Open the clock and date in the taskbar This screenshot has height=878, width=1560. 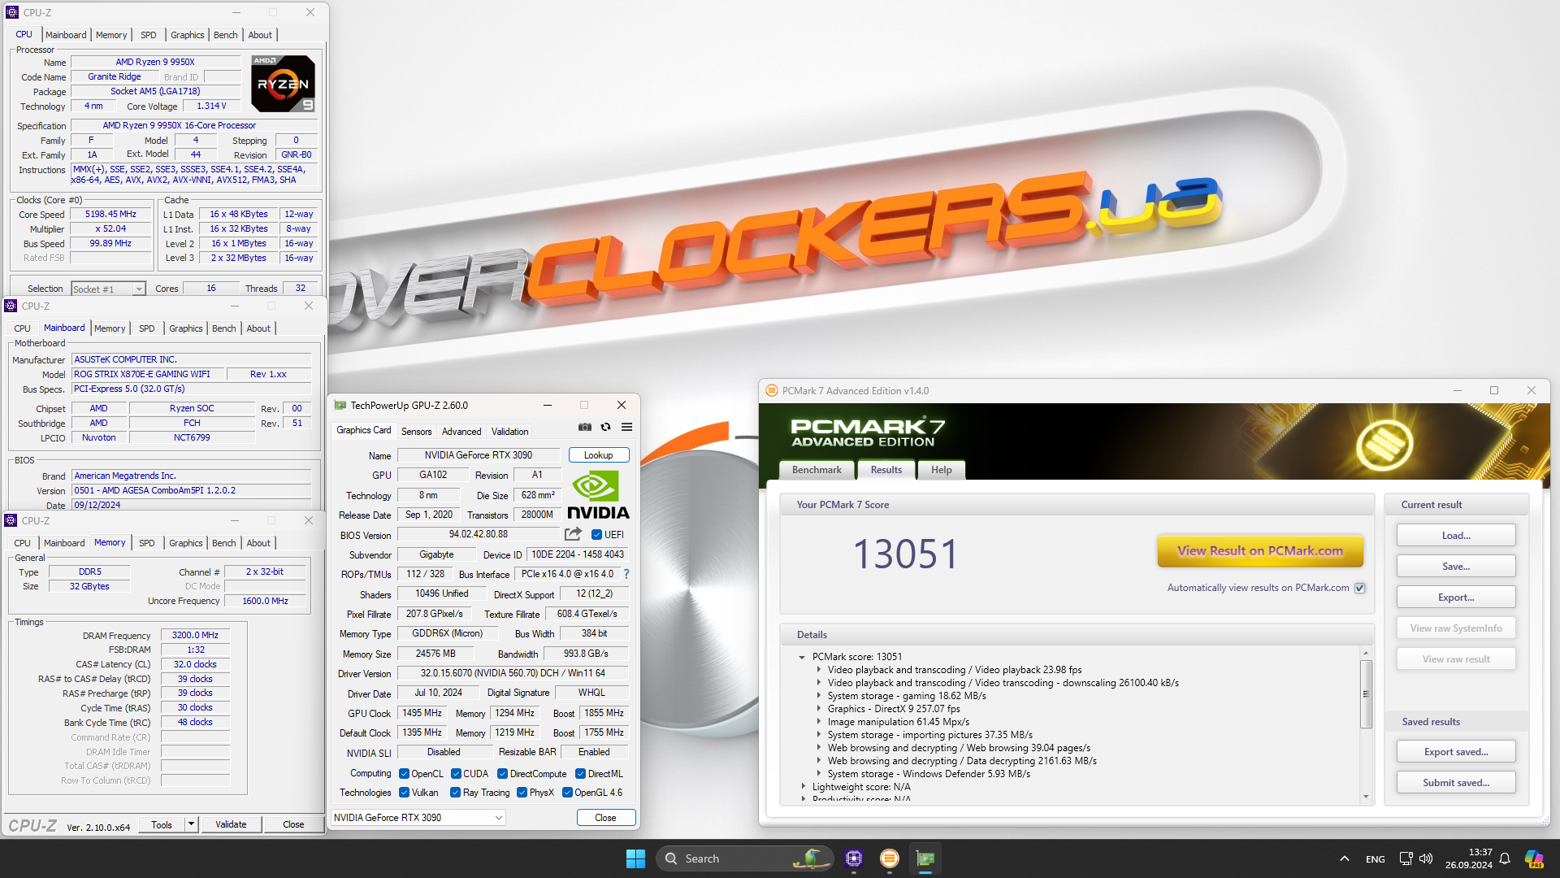pos(1468,858)
